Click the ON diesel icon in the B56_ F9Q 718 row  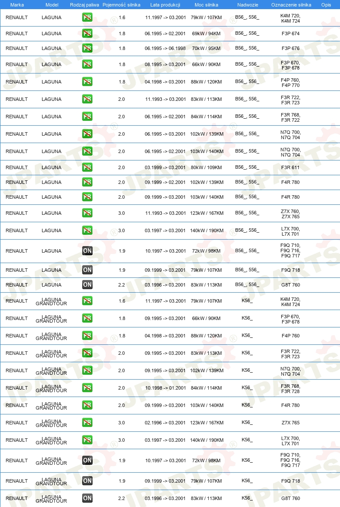(87, 270)
